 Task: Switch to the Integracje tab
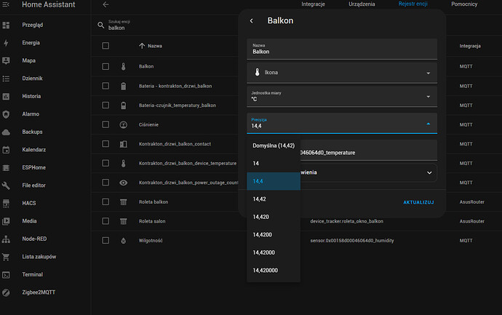[x=313, y=4]
